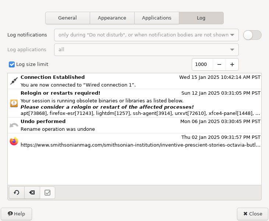Open the Log applications dropdown
The height and width of the screenshot is (221, 269).
146,50
